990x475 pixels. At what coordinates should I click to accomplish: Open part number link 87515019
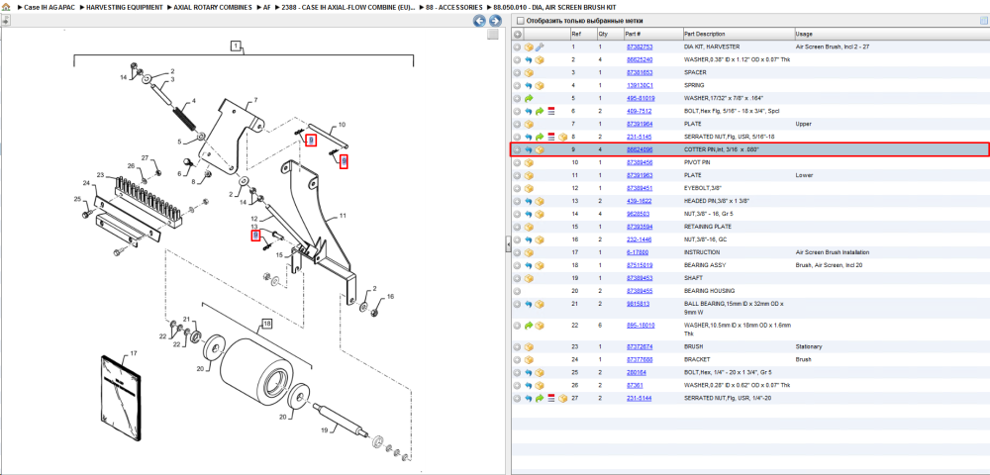coord(639,265)
